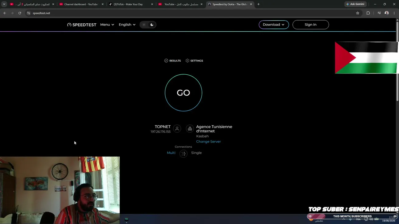Viewport: 399px width, 224px height.
Task: Select the Speedtest by Ookla tab
Action: (x=230, y=4)
